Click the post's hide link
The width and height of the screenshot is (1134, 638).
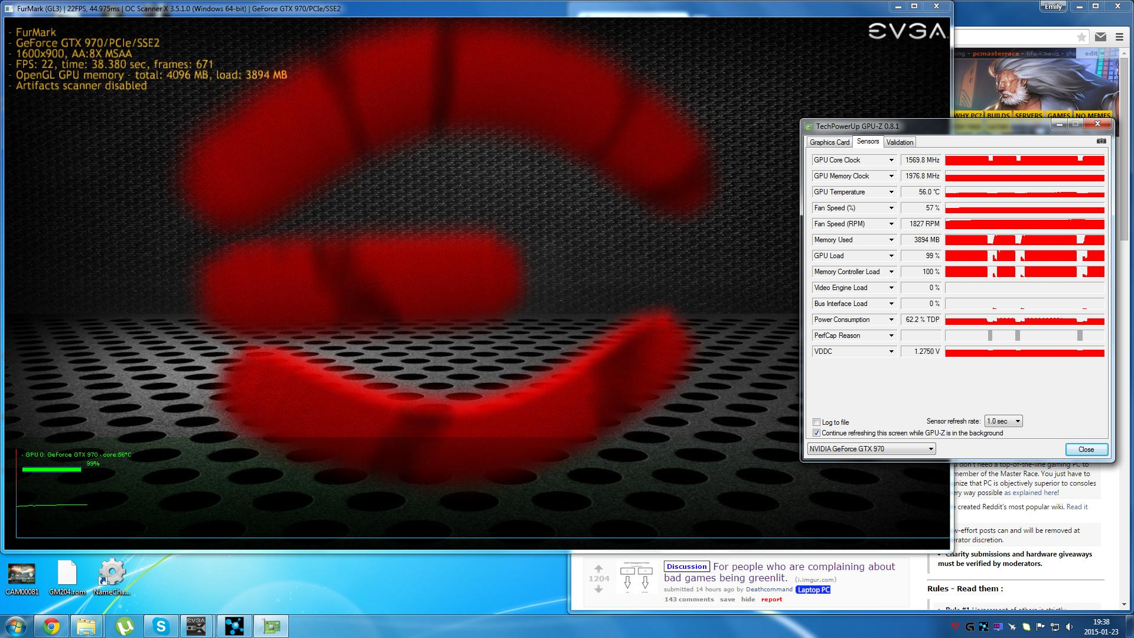point(748,599)
